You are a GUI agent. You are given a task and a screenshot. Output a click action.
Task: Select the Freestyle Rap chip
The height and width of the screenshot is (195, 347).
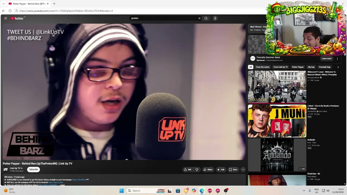324,67
